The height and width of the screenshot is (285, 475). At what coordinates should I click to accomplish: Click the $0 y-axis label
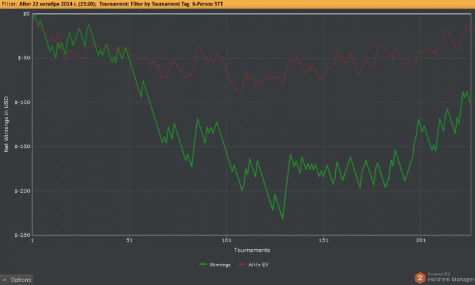click(x=26, y=14)
